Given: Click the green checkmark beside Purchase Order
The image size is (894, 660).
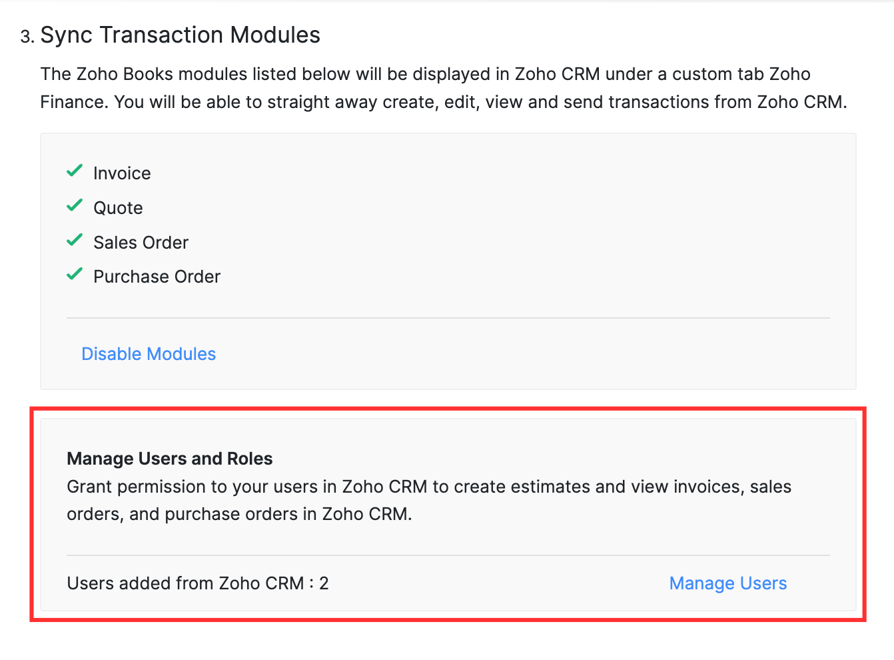Looking at the screenshot, I should coord(75,275).
